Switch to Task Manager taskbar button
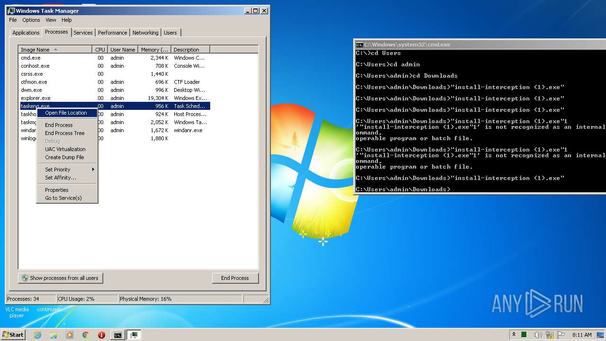Viewport: 606px width, 341px height. (x=134, y=335)
